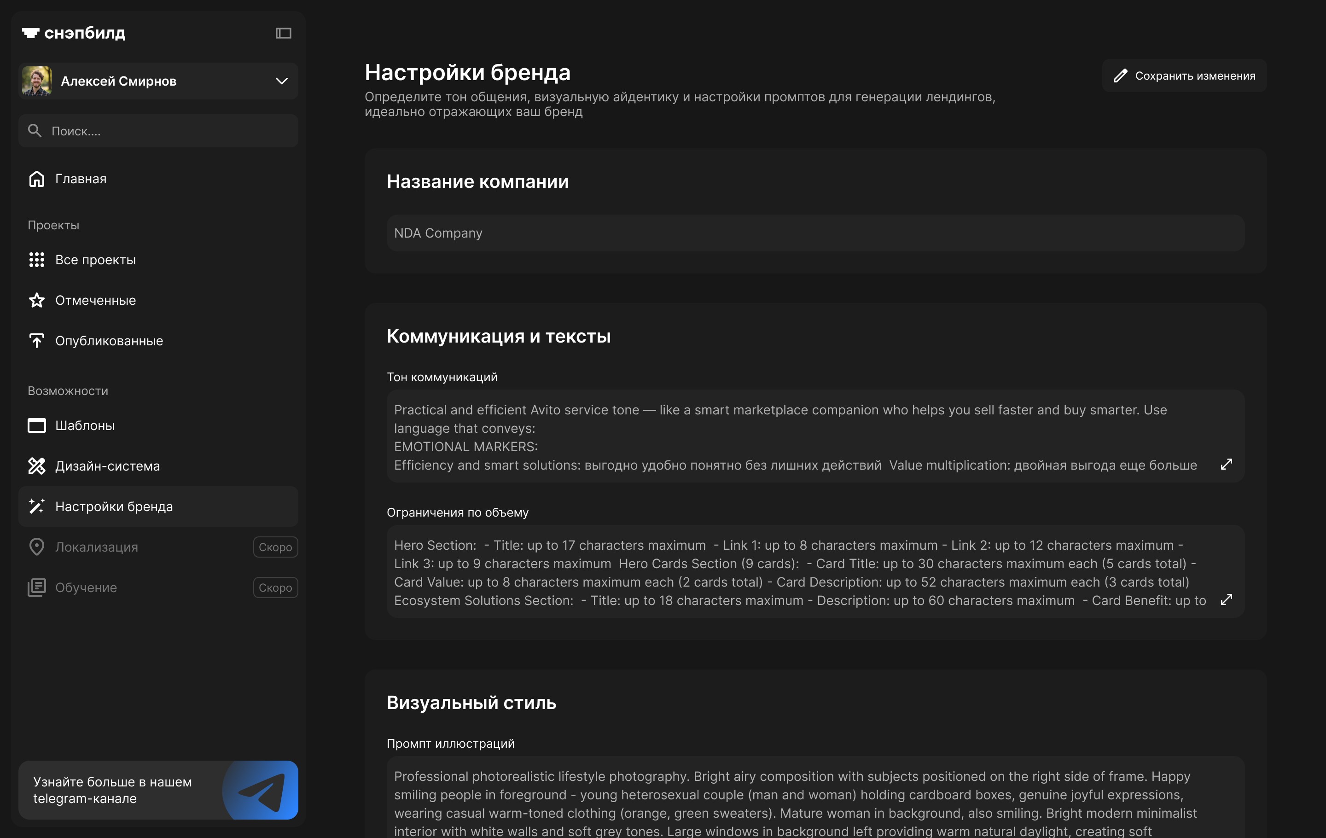Open Дизайн-система section
This screenshot has height=838, width=1326.
point(107,466)
